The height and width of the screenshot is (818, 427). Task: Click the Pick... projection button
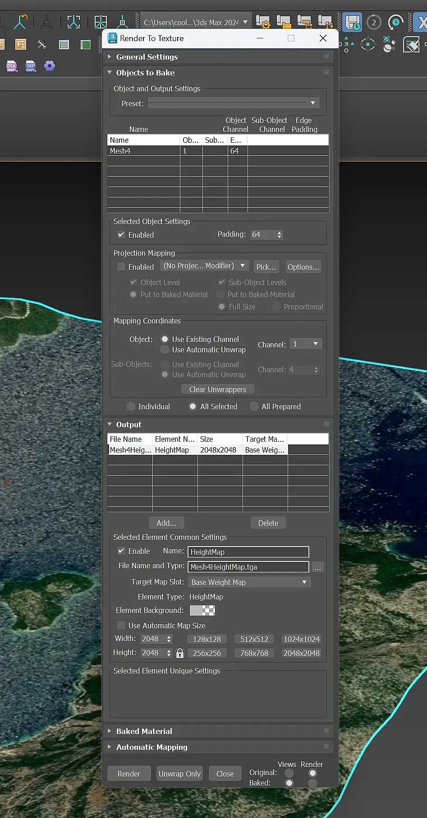click(x=266, y=267)
